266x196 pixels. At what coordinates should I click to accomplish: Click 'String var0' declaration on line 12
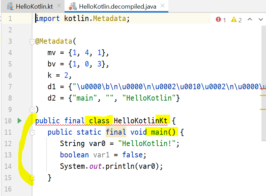(x=82, y=144)
